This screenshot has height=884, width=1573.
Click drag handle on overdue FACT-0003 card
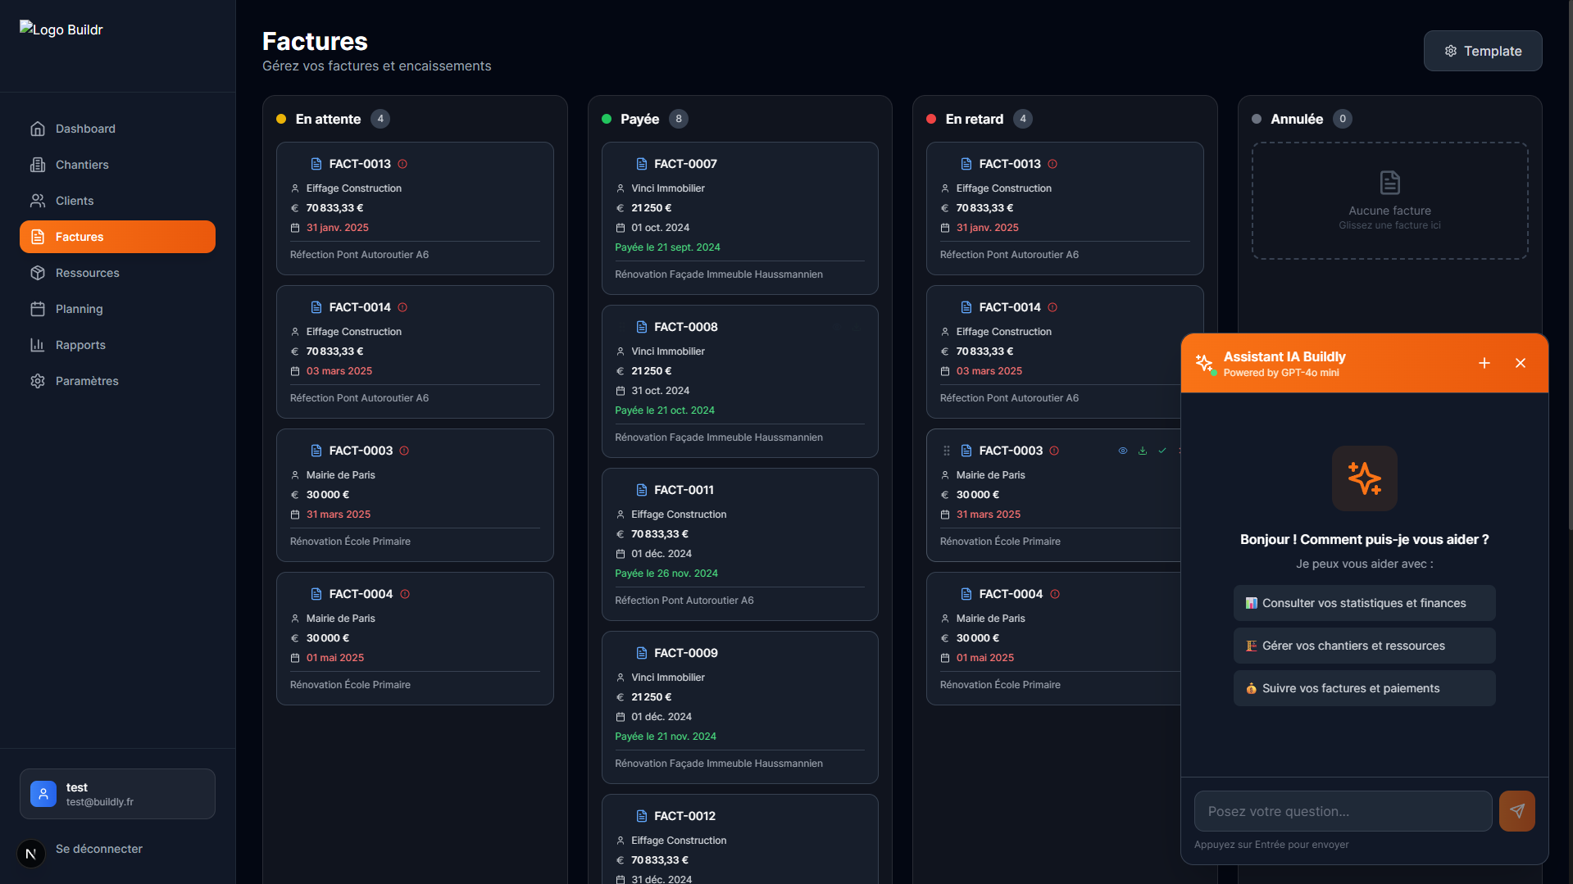(947, 451)
